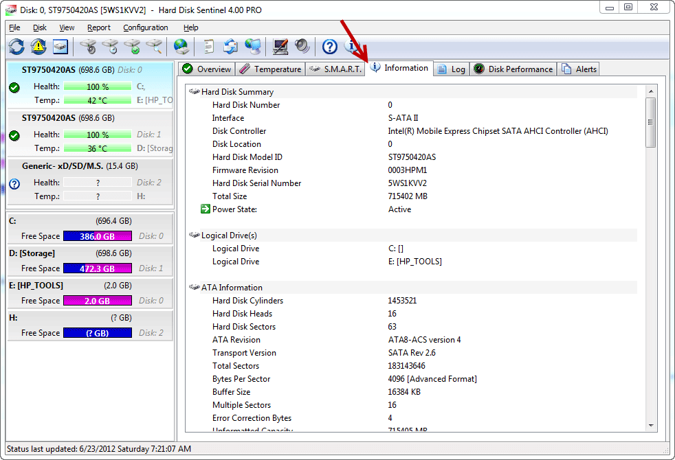675x460 pixels.
Task: Select the ST9750420AS entry labeled Disk: 0
Action: (x=91, y=84)
